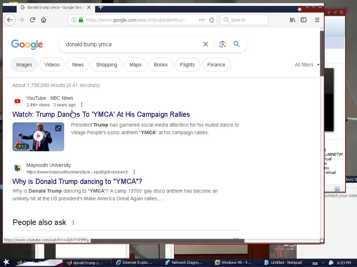Select the Maps filter
The image size is (357, 267).
(136, 65)
